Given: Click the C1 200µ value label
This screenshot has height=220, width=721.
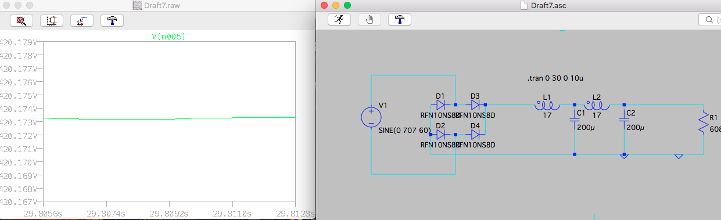Looking at the screenshot, I should pos(586,127).
